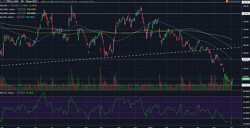Expand the MA (50, close) legend chevron
The width and height of the screenshot is (250, 128).
point(15,17)
